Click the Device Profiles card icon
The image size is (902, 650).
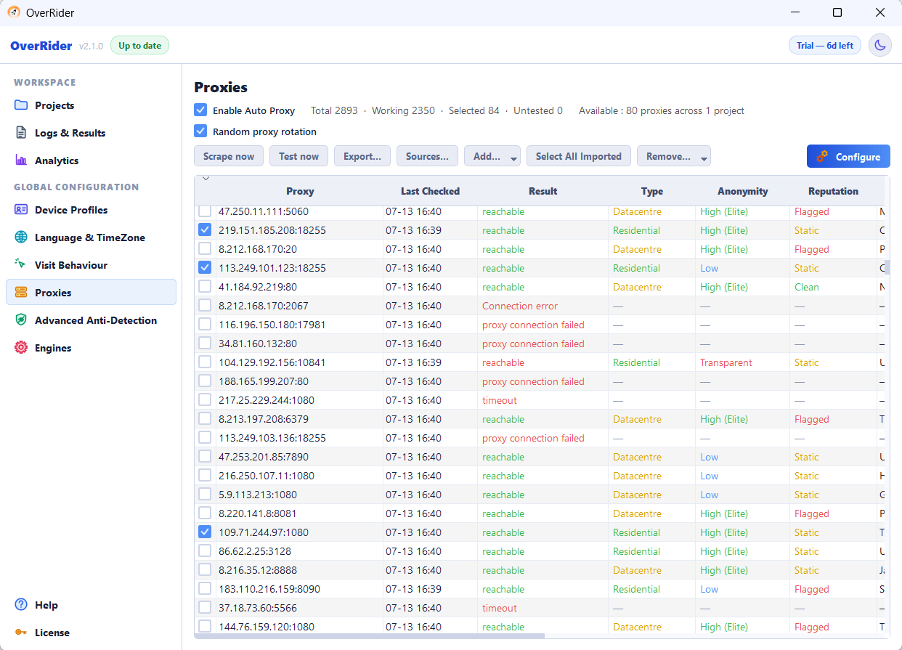pyautogui.click(x=21, y=210)
